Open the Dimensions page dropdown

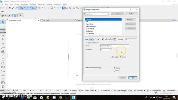pyautogui.click(x=96, y=14)
